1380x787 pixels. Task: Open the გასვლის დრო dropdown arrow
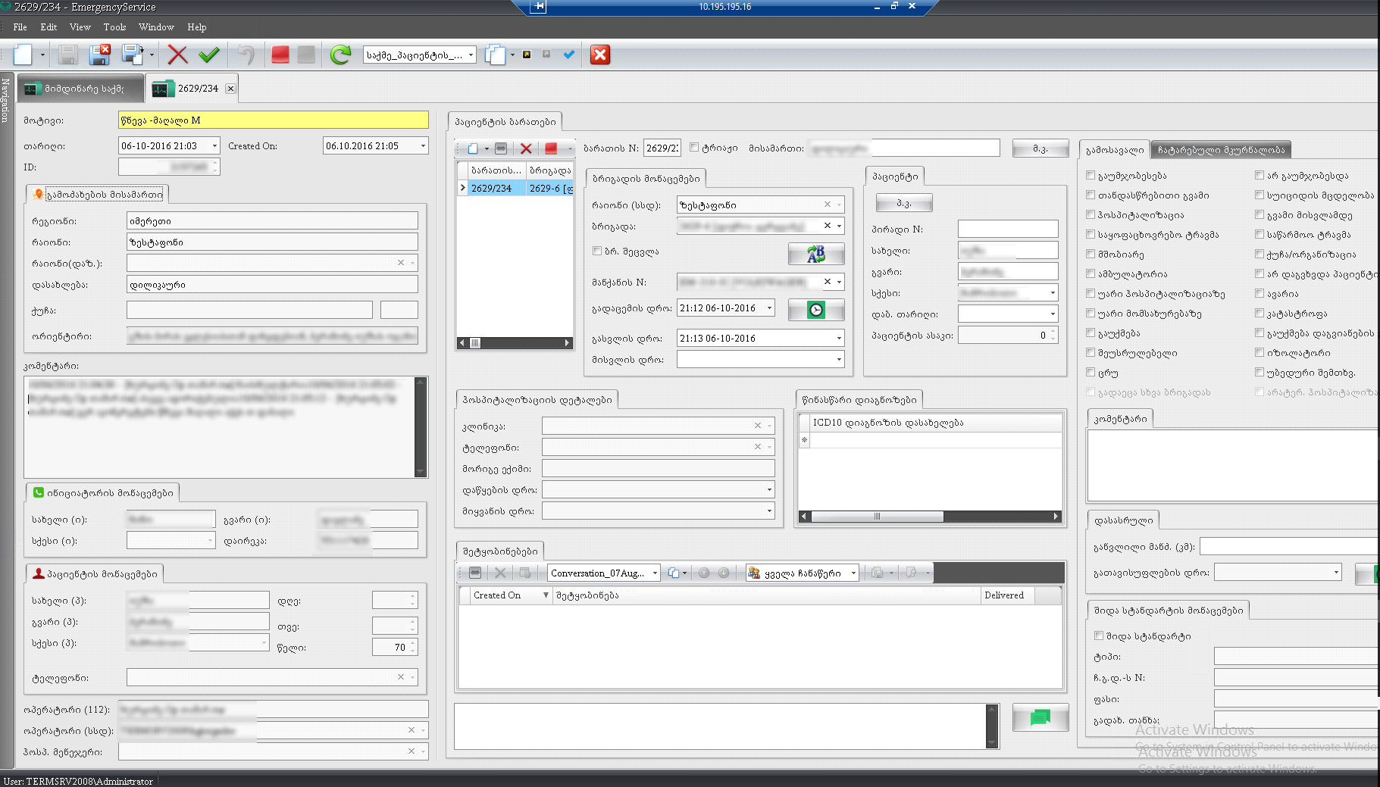click(x=839, y=338)
